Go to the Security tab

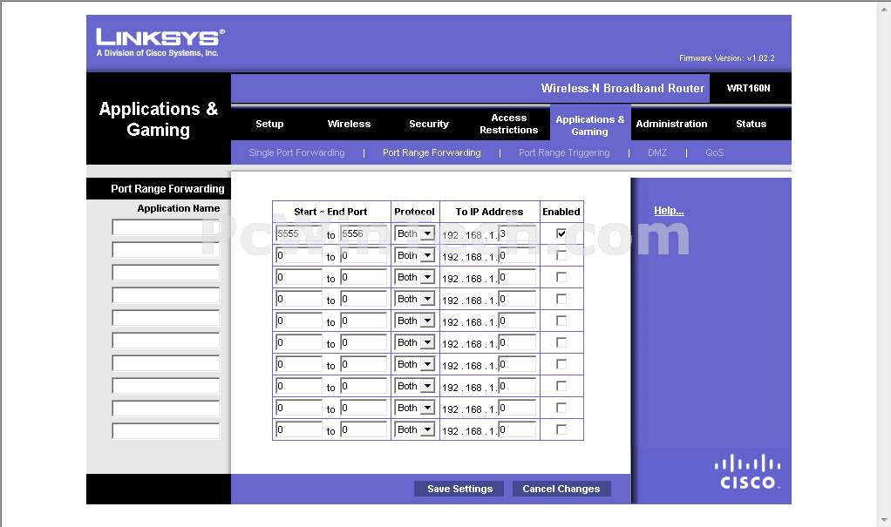(428, 124)
